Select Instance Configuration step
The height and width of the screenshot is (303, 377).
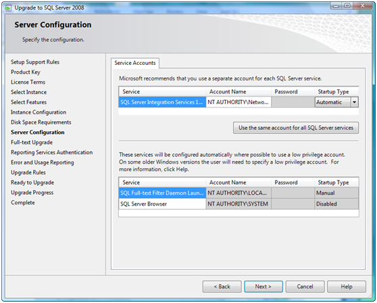click(x=39, y=112)
